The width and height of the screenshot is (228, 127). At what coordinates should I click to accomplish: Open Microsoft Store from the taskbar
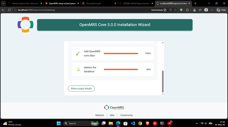pos(125,123)
